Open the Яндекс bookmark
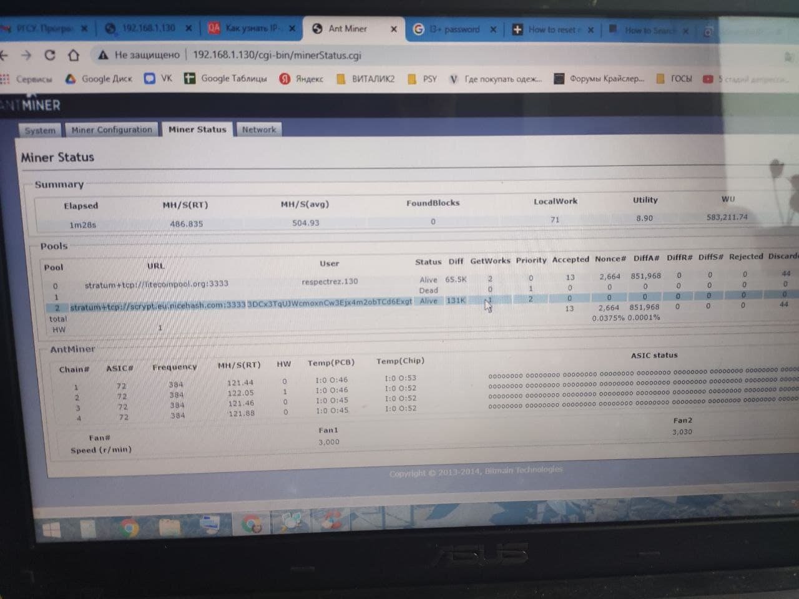The height and width of the screenshot is (599, 799). point(301,79)
